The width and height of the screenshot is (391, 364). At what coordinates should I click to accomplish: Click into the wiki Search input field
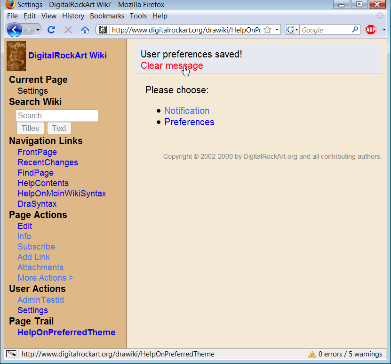[x=57, y=115]
